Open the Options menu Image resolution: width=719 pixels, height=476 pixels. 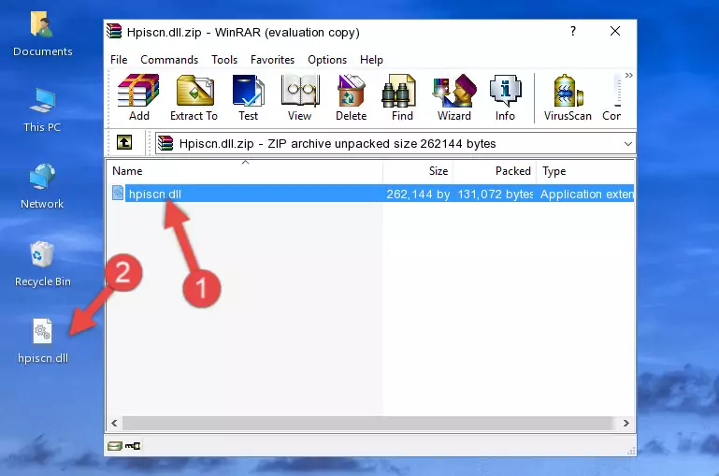[x=327, y=60]
